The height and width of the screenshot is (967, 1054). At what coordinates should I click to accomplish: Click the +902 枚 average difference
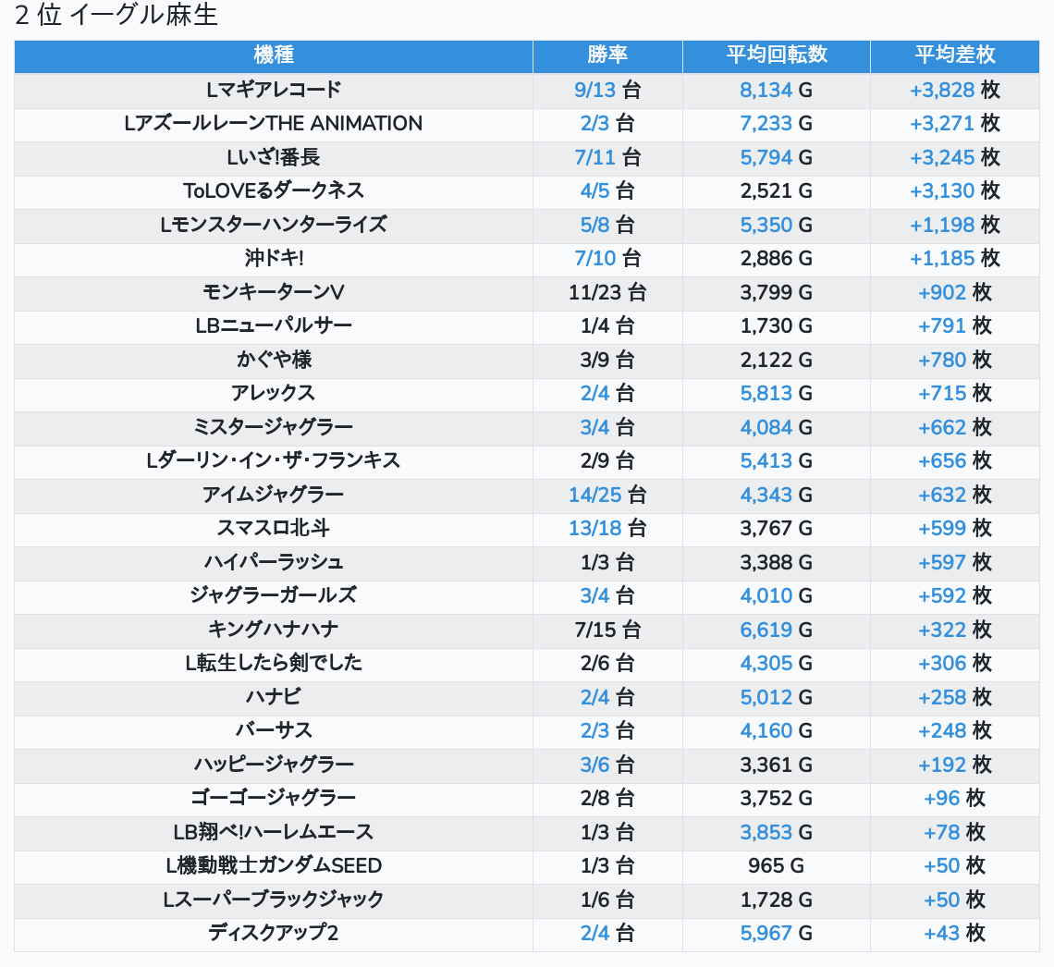pyautogui.click(x=954, y=292)
